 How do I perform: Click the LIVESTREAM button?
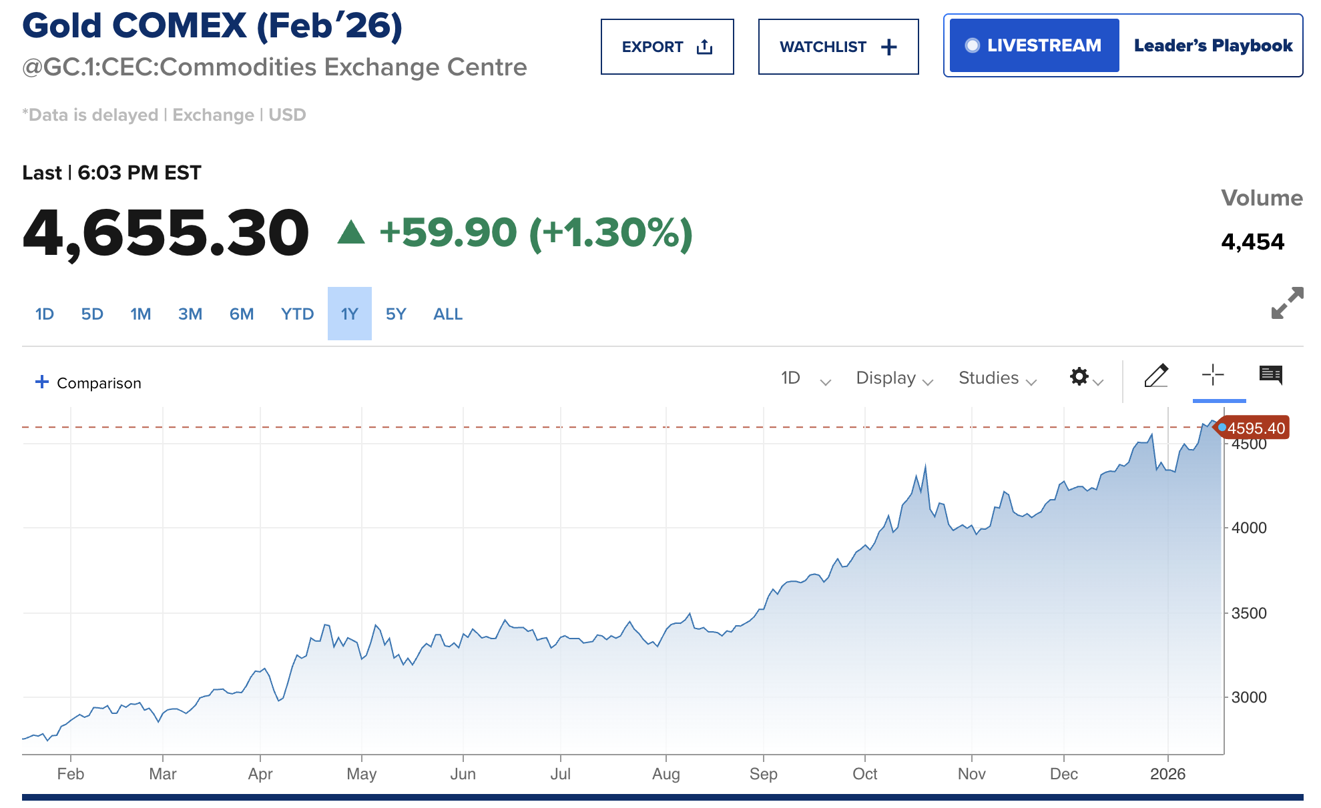pyautogui.click(x=1034, y=45)
